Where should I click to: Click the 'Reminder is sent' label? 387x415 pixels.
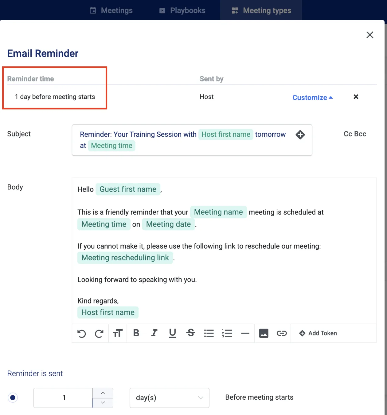point(35,373)
